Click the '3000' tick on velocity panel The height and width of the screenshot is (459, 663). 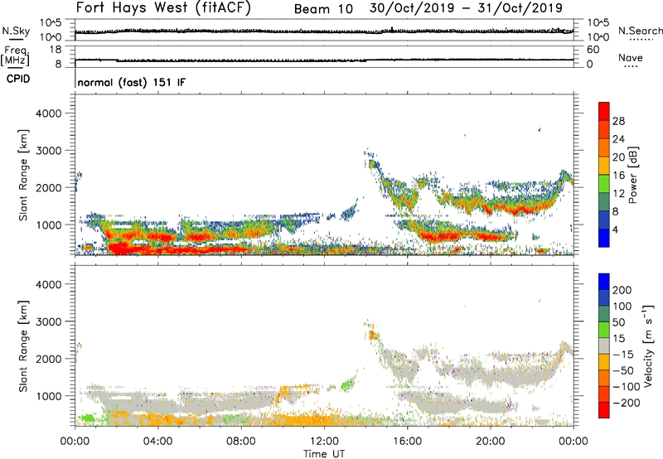48,321
